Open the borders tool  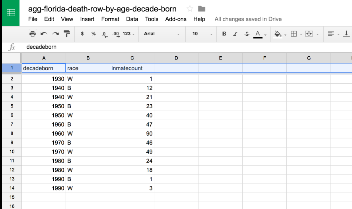(x=294, y=34)
